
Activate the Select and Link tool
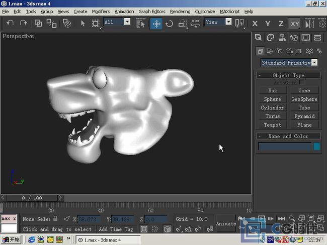(x=38, y=23)
